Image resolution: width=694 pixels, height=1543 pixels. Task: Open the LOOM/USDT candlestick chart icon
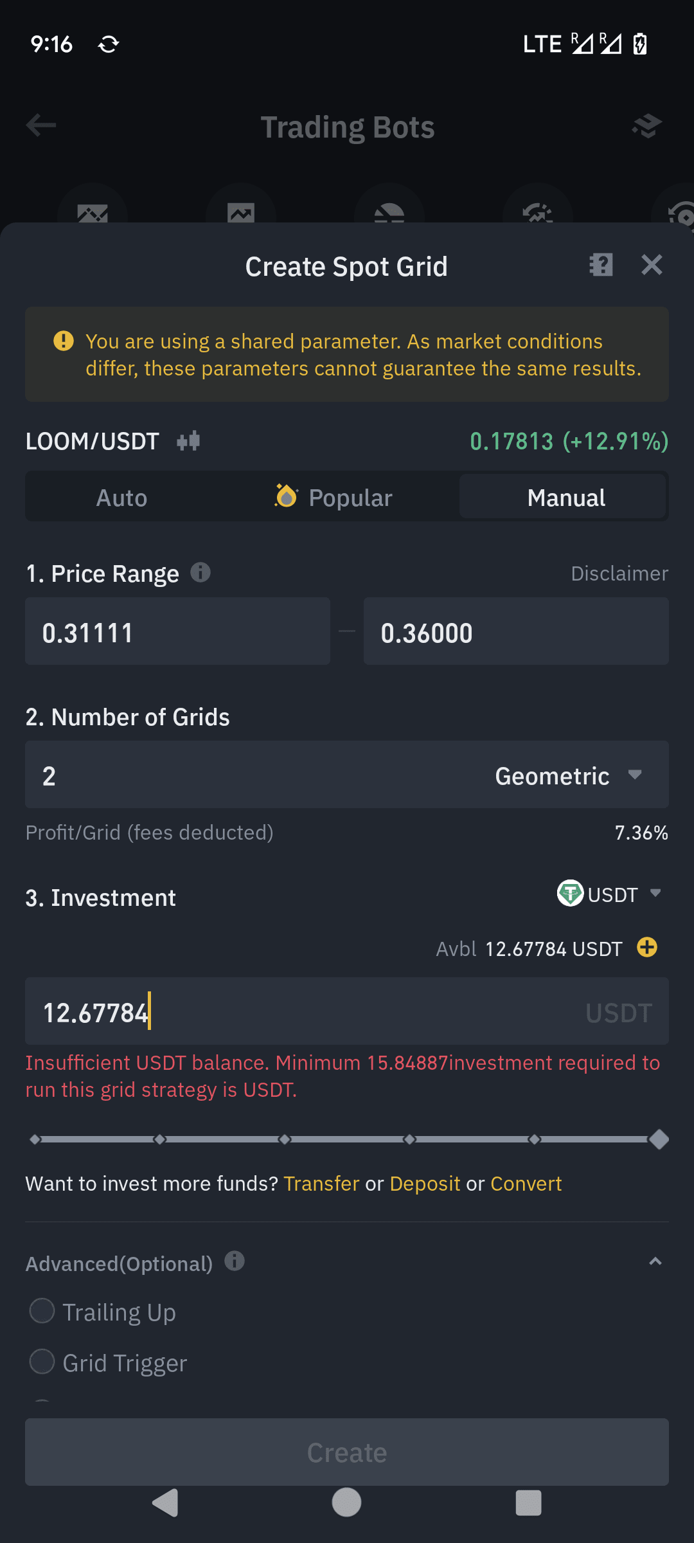pos(188,441)
